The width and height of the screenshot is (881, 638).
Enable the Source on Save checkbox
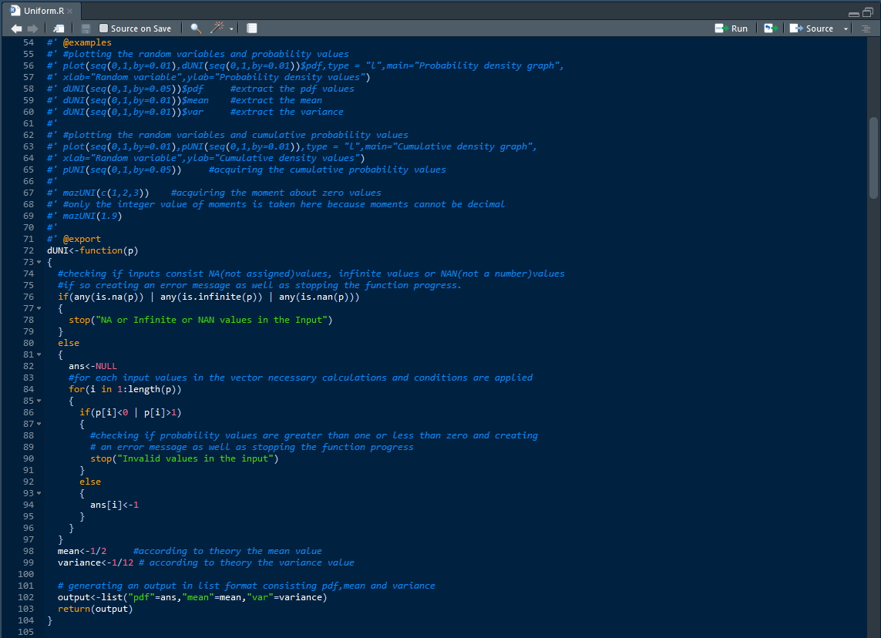click(103, 28)
